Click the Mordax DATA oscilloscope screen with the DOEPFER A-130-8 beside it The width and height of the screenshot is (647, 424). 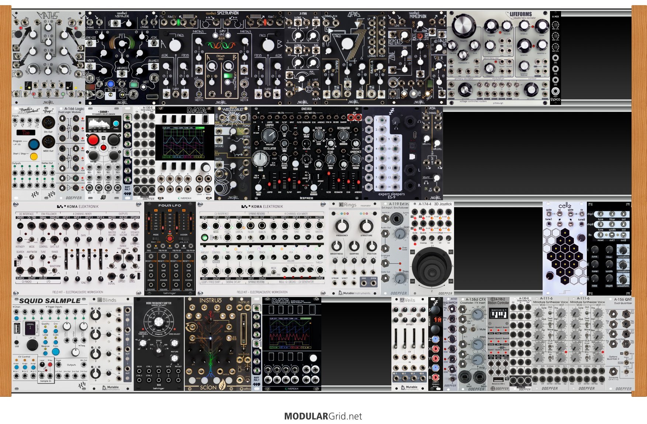184,142
